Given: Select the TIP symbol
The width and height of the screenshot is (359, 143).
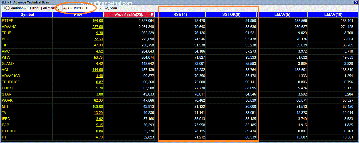Looking at the screenshot, I should pyautogui.click(x=5, y=45).
